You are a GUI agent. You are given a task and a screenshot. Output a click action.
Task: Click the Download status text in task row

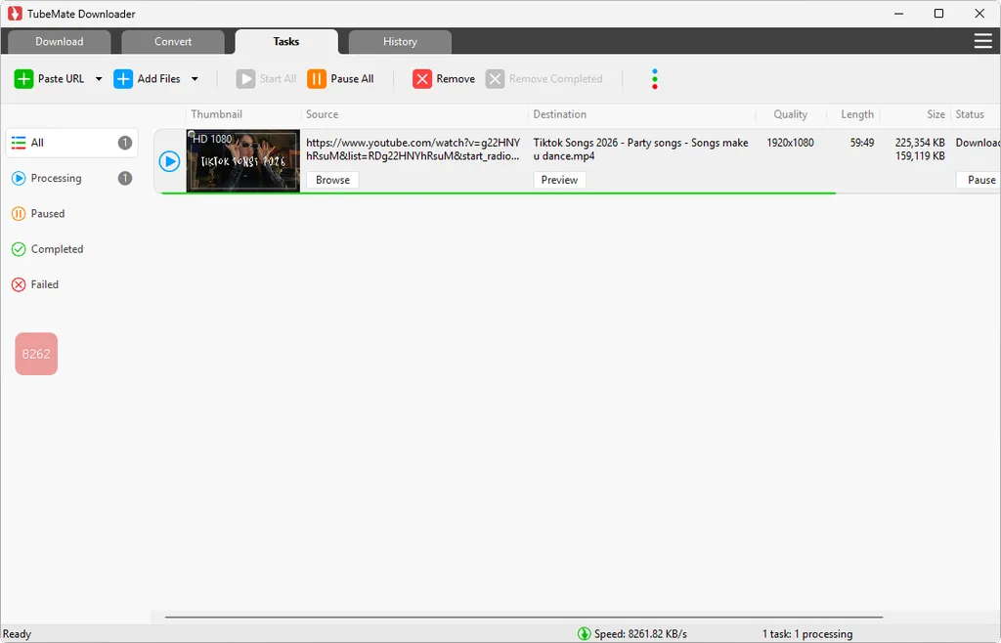click(x=978, y=143)
